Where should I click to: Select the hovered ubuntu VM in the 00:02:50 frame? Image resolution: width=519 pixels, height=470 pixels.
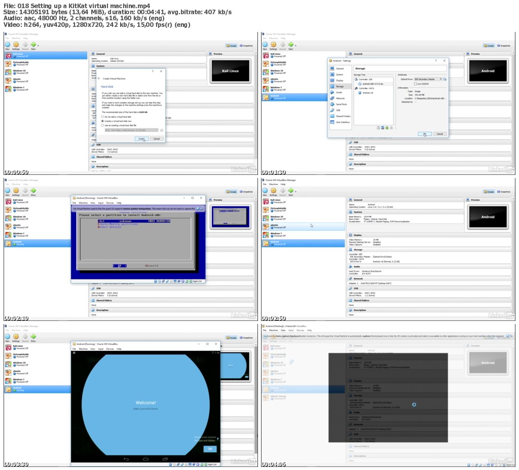(304, 227)
